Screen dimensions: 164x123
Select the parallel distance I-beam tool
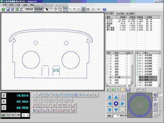[x=81, y=95]
